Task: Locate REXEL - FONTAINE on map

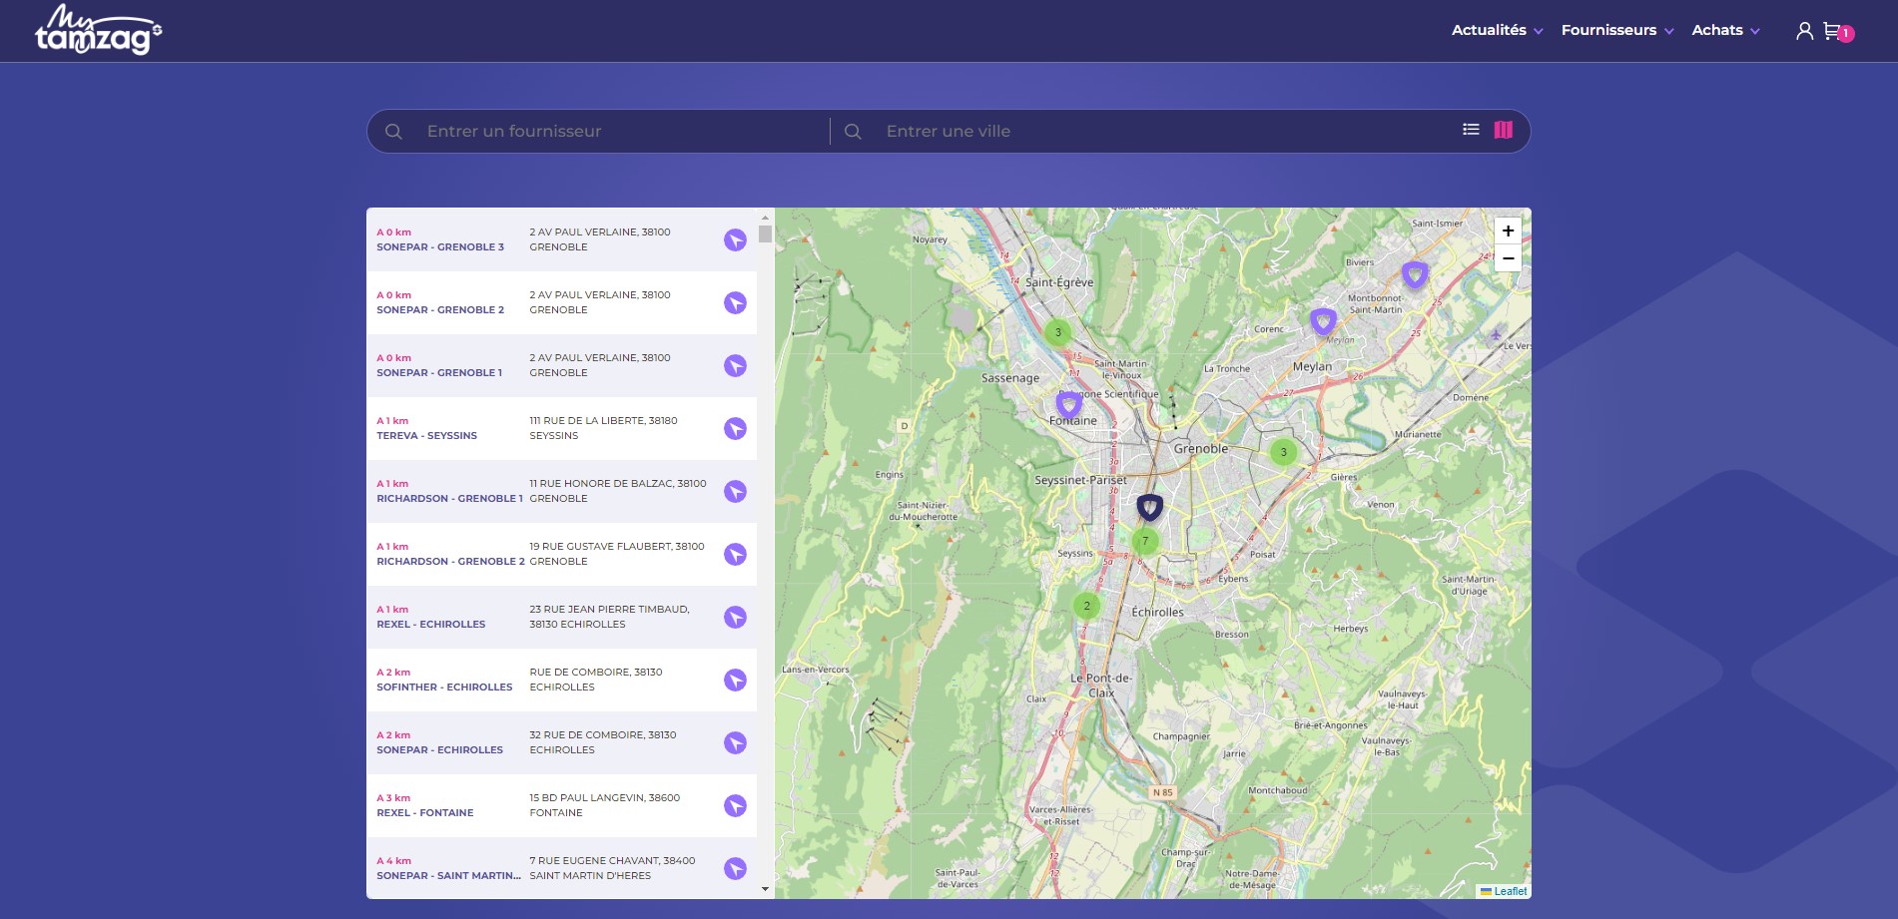Action: point(735,805)
